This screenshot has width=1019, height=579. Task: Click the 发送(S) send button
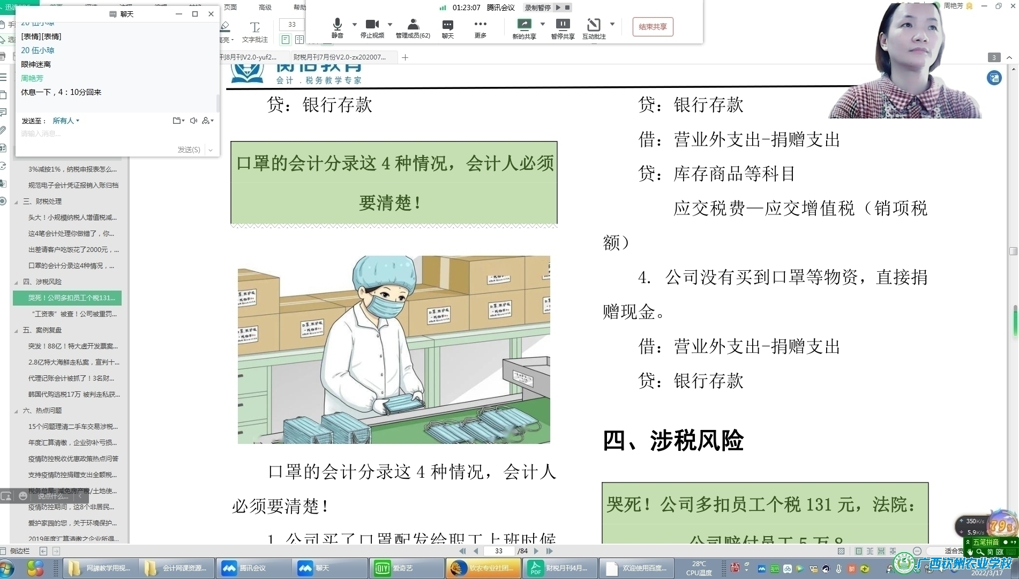189,150
